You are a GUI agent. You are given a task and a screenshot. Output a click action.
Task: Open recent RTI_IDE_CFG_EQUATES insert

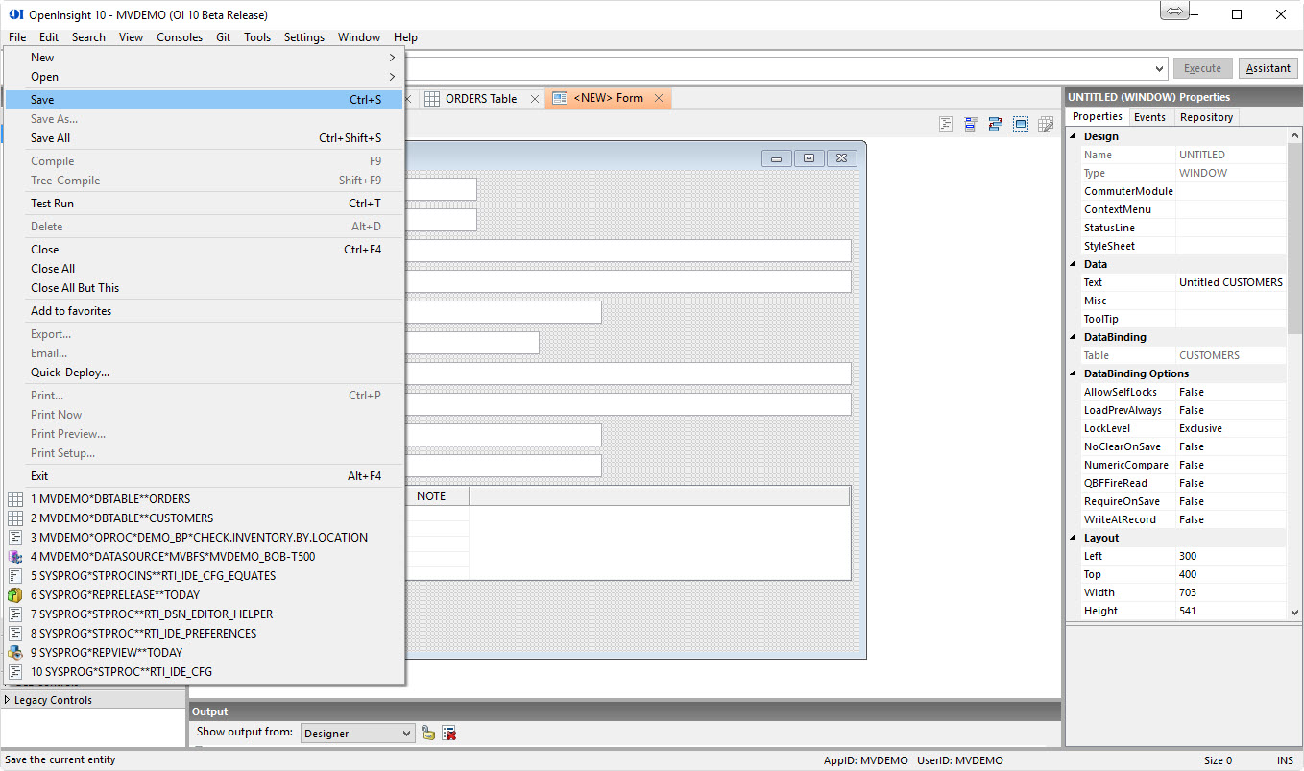(x=204, y=576)
